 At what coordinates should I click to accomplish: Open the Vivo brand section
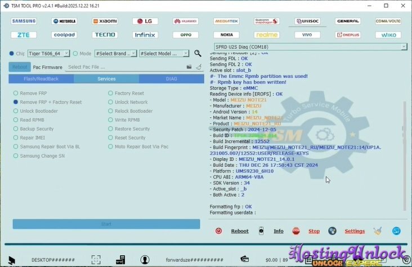307,35
